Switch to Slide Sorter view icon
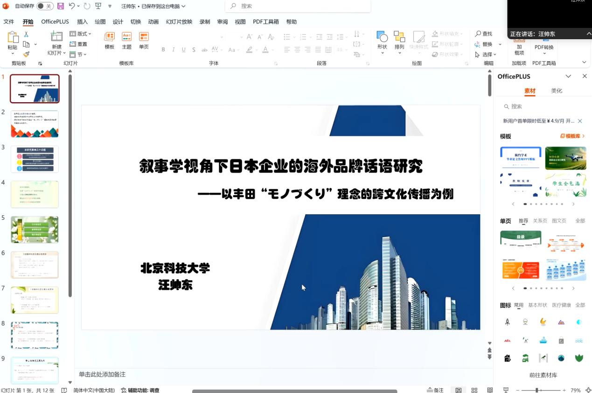 [474, 390]
